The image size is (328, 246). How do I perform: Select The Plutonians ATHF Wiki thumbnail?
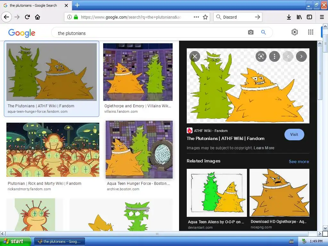(x=52, y=72)
